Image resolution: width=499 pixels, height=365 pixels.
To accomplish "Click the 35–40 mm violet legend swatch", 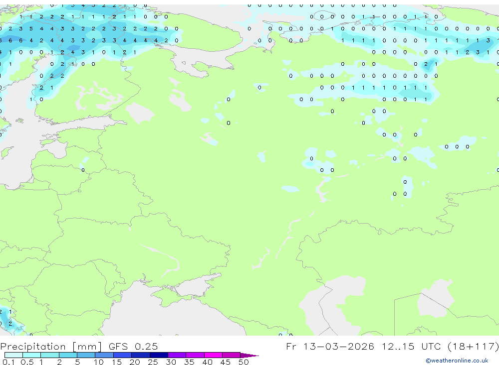I will (195, 355).
